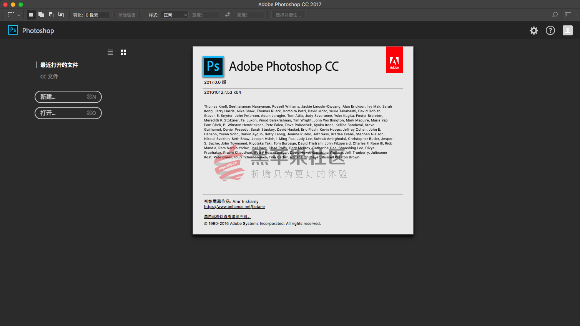Click the swap width and height icon

[x=228, y=15]
